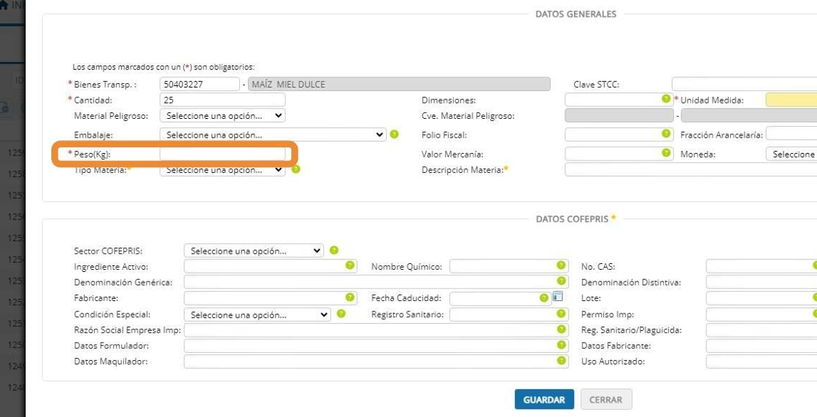Click help icon in Folio Fiscal field
The width and height of the screenshot is (817, 417).
pos(665,133)
